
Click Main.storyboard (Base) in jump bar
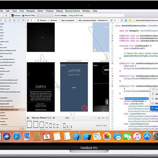click(x=86, y=21)
